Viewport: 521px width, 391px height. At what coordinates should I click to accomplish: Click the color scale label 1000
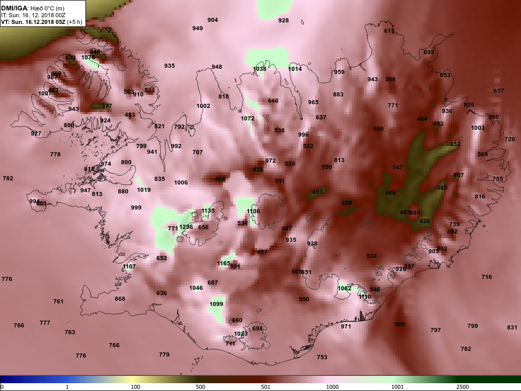pos(332,387)
